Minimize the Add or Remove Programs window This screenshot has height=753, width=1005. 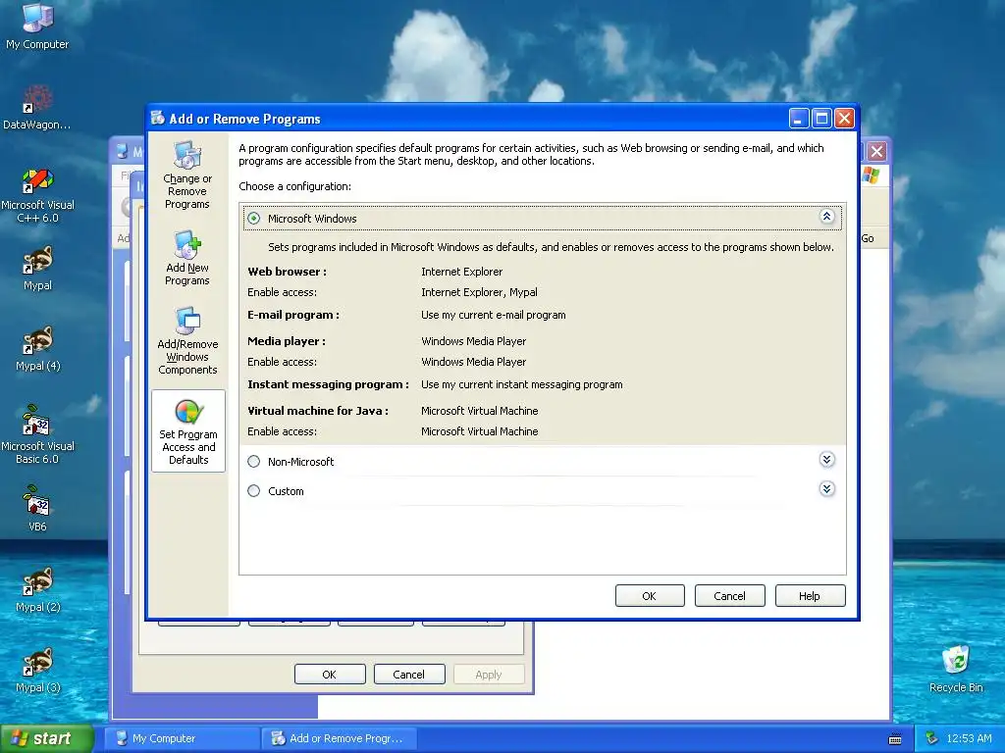798,119
